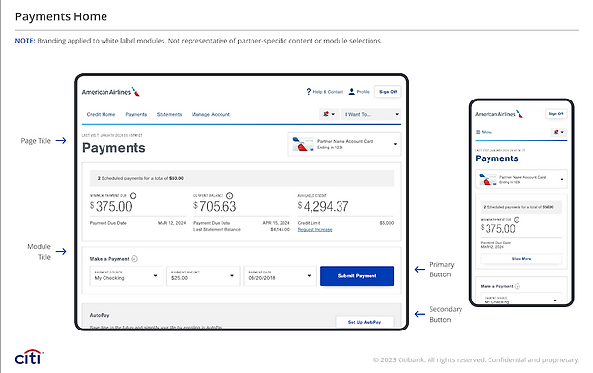Click info icon next to mobile Make a Payment
This screenshot has height=373, width=593.
518,286
